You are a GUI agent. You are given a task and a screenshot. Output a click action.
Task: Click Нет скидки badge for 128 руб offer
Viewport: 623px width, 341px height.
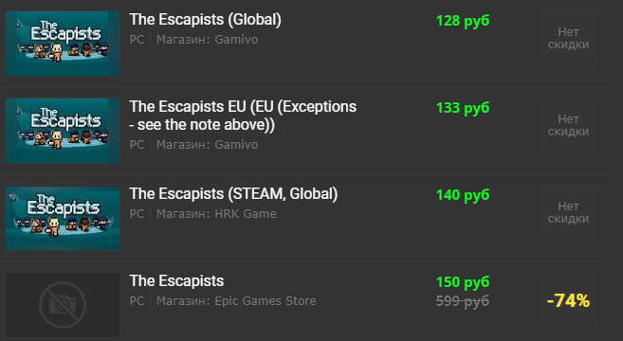568,38
